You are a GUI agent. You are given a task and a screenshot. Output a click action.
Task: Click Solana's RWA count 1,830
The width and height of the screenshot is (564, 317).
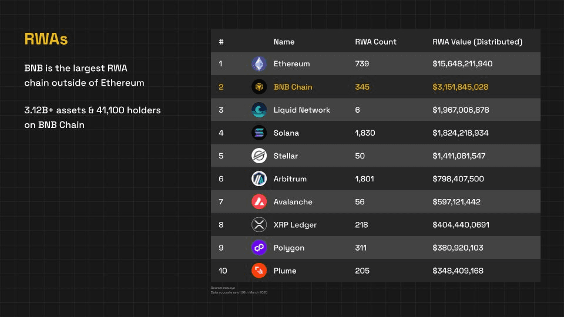tap(364, 133)
